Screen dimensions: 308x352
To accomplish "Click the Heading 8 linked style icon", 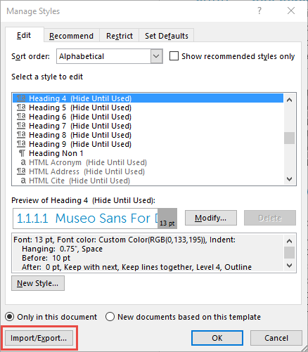I will pos(21,135).
